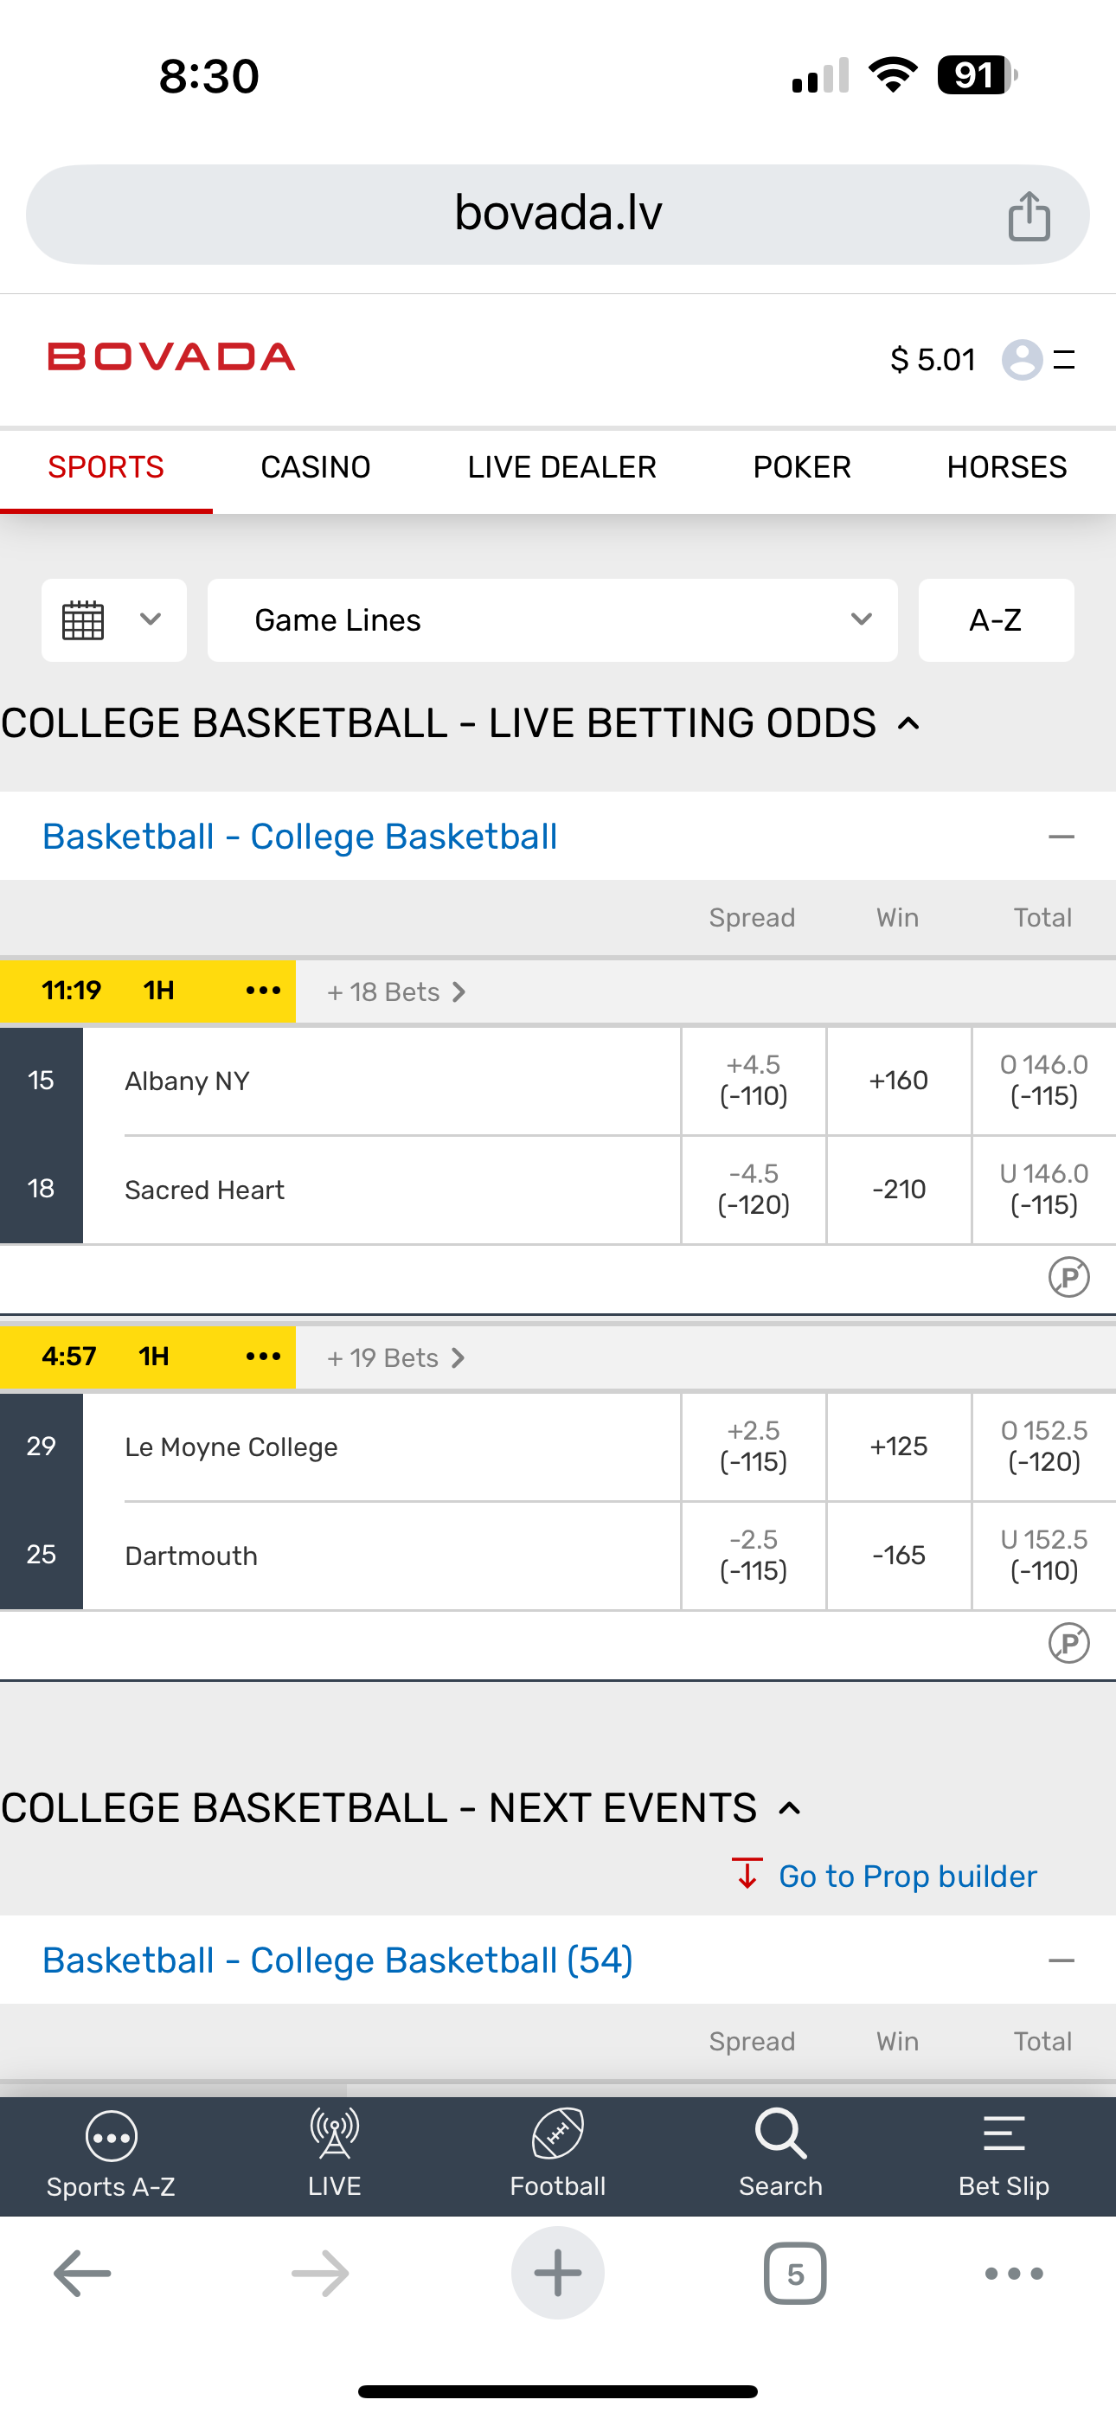Switch to the CASINO tab

point(316,468)
